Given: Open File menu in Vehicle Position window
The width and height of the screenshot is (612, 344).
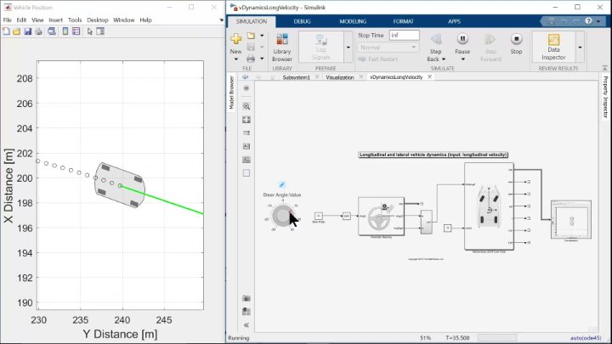Looking at the screenshot, I should (7, 20).
